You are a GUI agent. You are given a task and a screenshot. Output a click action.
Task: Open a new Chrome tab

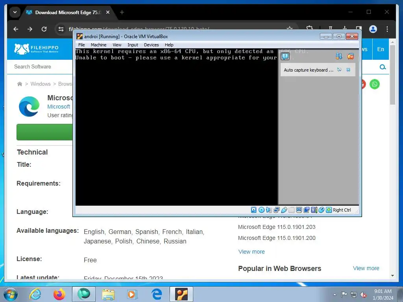(x=122, y=12)
